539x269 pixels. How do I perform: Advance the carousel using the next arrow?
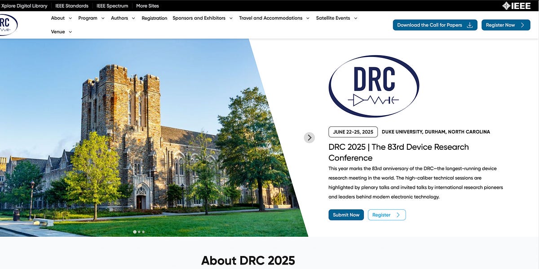coord(309,138)
